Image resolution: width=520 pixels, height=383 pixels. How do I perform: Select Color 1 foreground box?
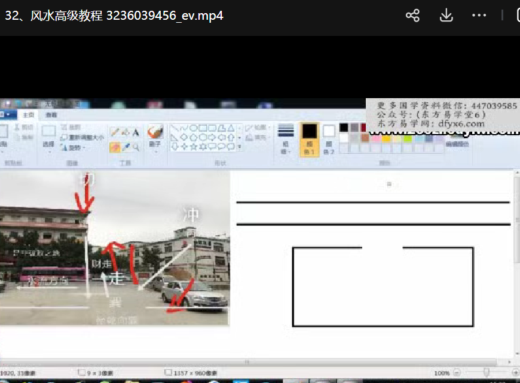[309, 139]
